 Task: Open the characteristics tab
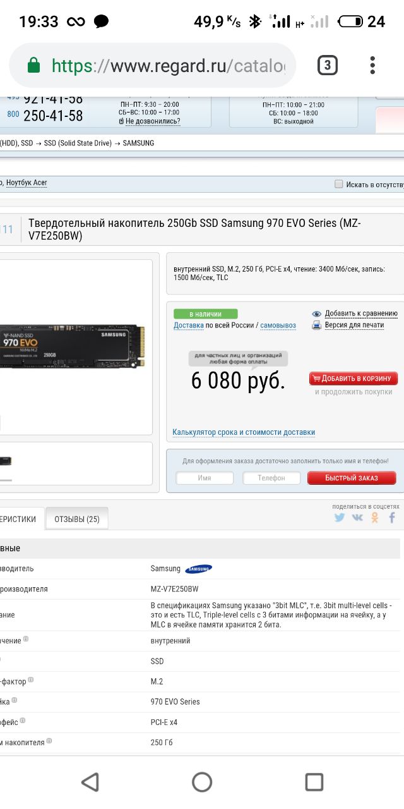click(x=21, y=519)
